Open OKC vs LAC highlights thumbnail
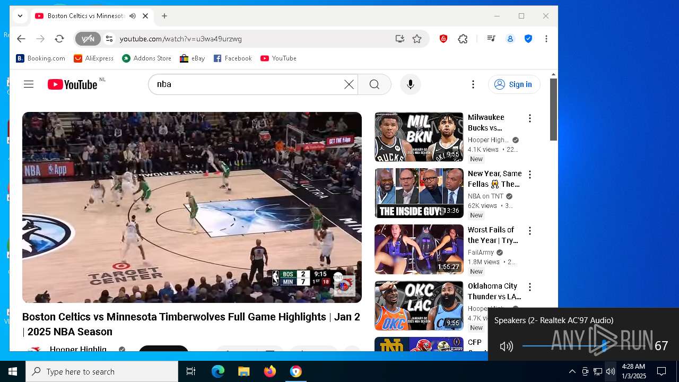Viewport: 679px width, 382px height. pos(419,306)
